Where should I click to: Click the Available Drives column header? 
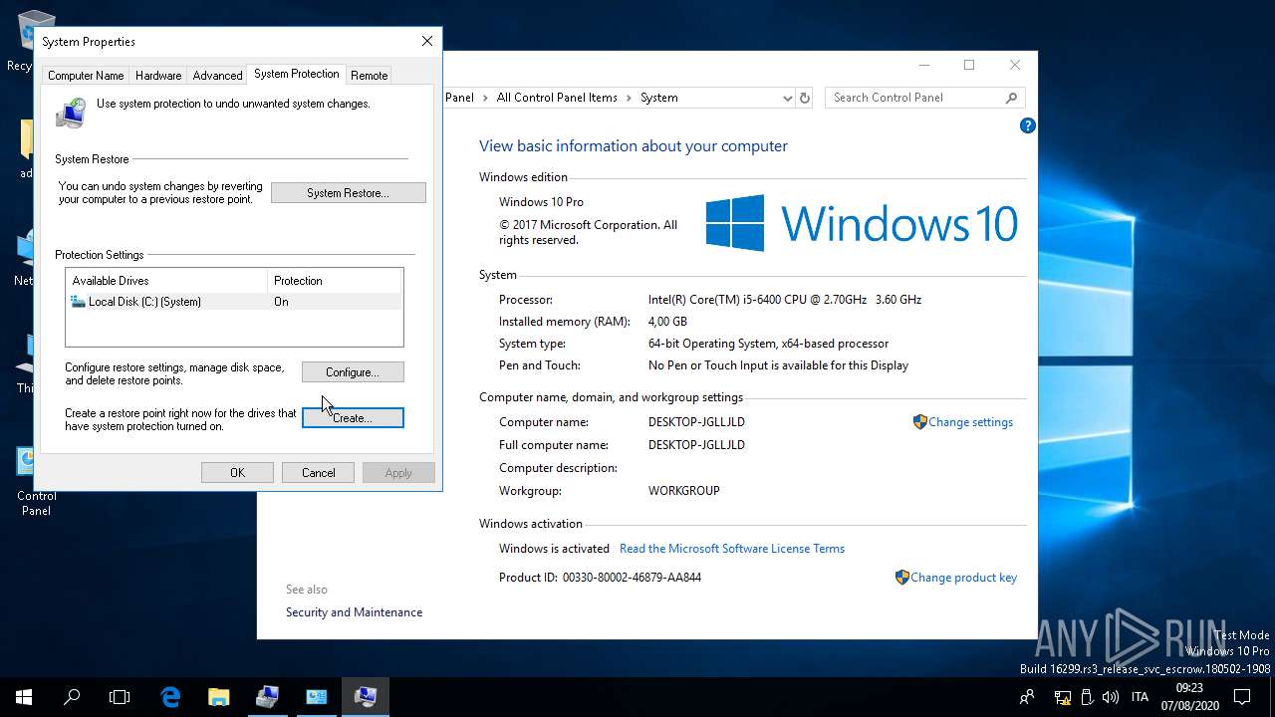(166, 281)
